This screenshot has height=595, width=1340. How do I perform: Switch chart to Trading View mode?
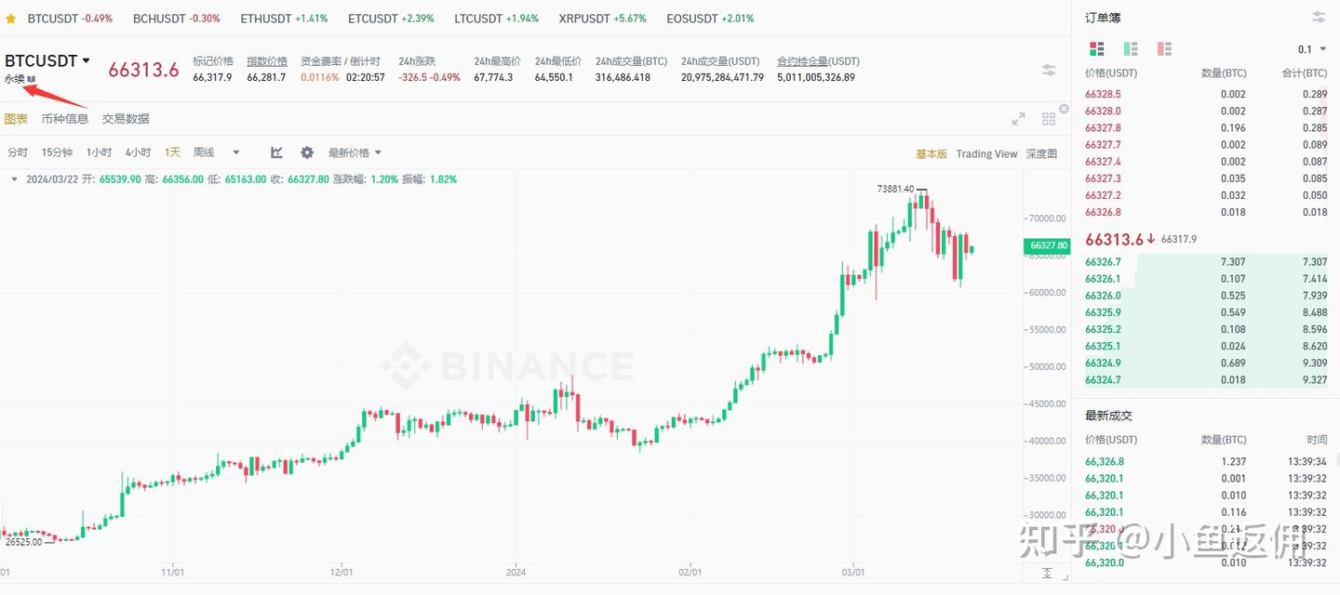click(986, 154)
